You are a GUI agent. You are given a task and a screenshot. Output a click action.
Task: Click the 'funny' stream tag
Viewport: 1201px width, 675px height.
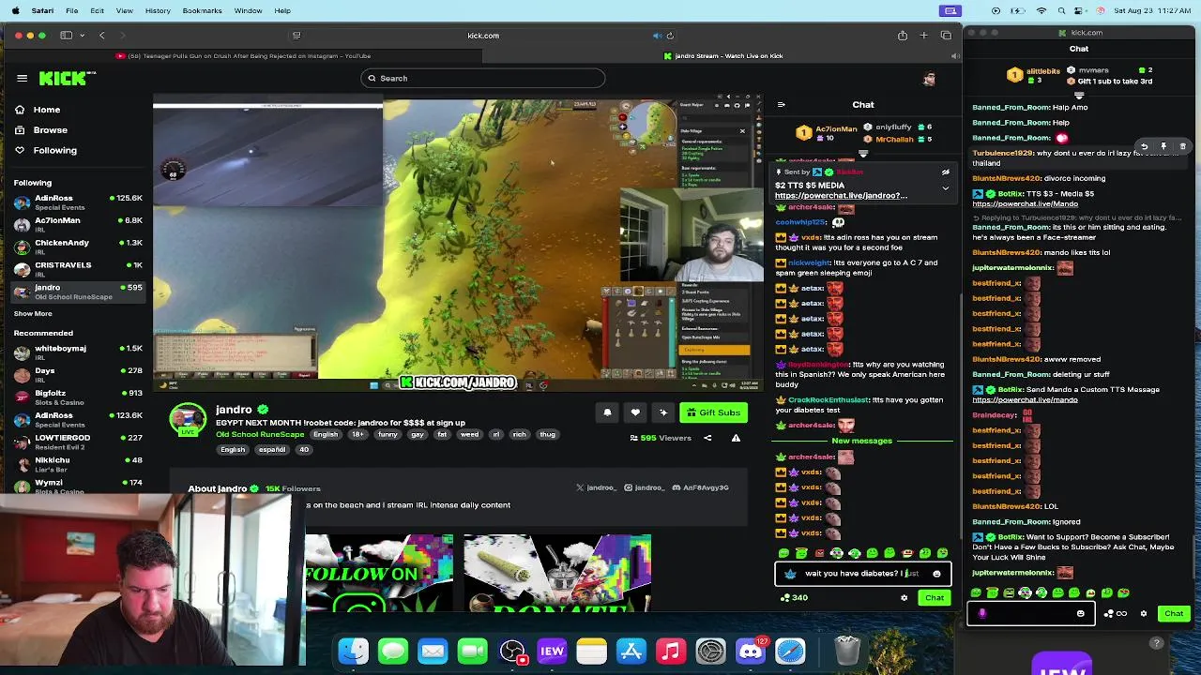[388, 435]
